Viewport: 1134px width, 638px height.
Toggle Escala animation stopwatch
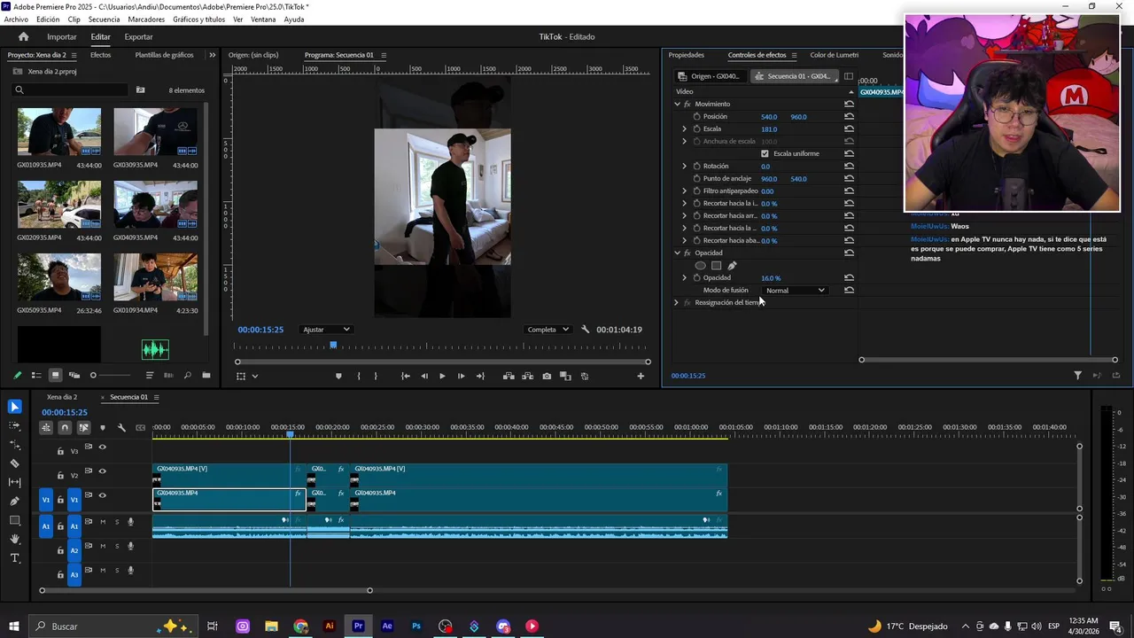coord(696,128)
